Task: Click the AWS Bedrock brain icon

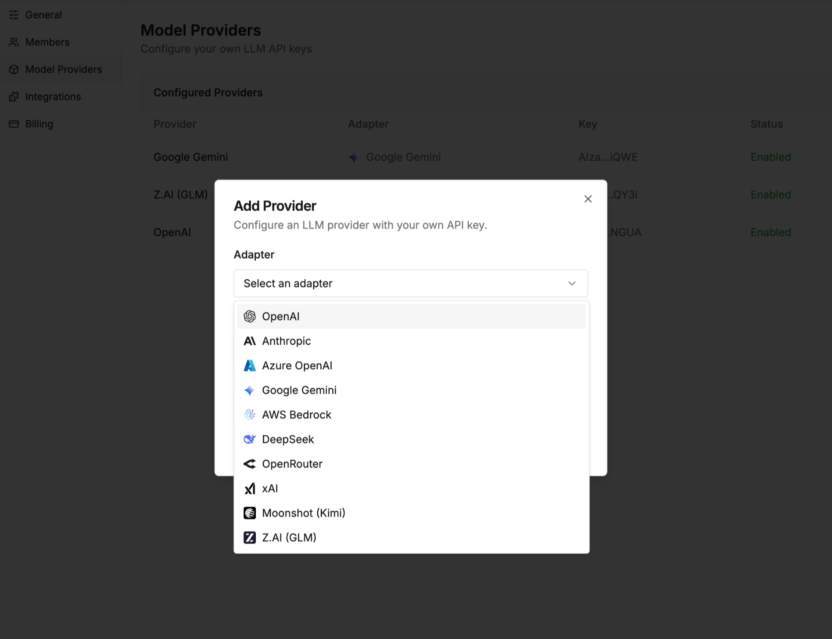Action: coord(249,415)
